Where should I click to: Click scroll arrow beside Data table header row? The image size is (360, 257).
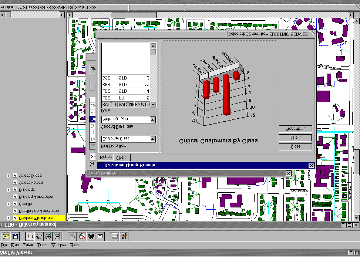pos(153,105)
